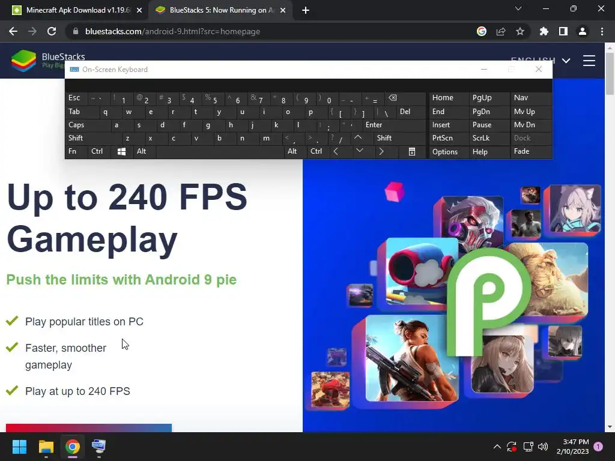This screenshot has height=461, width=615.
Task: Click the up arrow key on keyboard
Action: [x=358, y=137]
